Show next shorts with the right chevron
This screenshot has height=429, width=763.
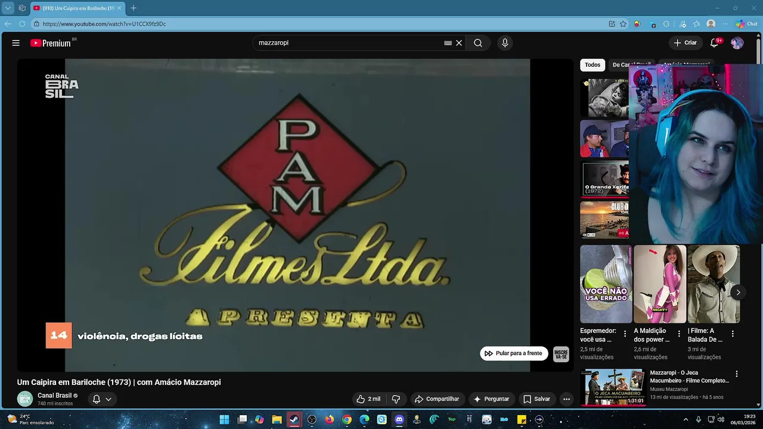738,292
